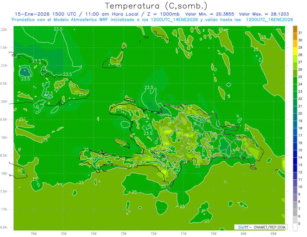Click the colorbar label '12'
307x237 pixels.
click(300, 172)
